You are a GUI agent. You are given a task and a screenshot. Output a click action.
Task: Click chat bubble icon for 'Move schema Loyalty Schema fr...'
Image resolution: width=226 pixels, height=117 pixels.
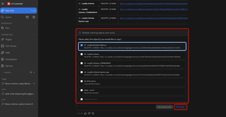3,104
